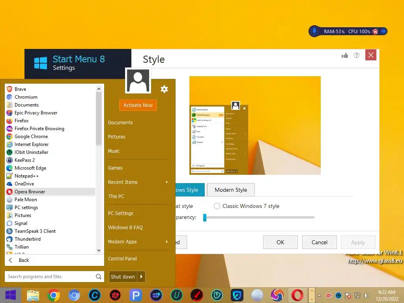The width and height of the screenshot is (404, 303).
Task: Click the thumbs-up like icon
Action: click(345, 55)
